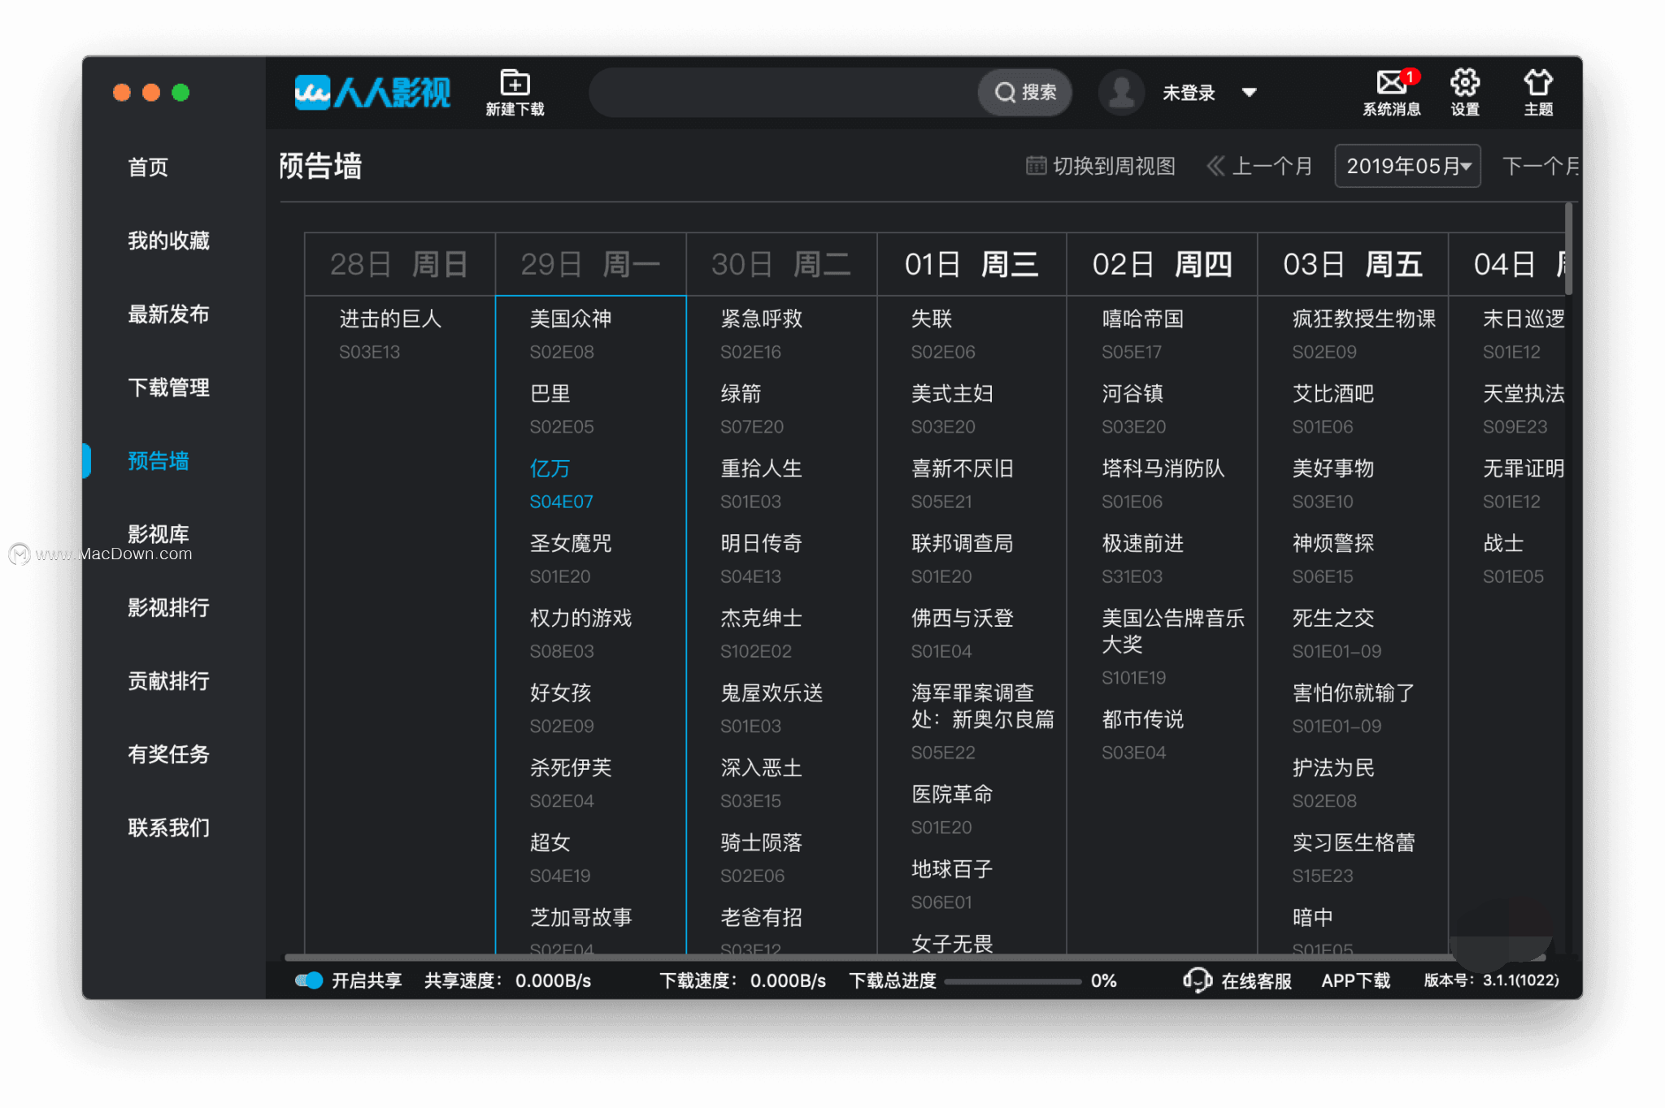The image size is (1665, 1108).
Task: Open 最新发布 in sidebar
Action: click(168, 314)
